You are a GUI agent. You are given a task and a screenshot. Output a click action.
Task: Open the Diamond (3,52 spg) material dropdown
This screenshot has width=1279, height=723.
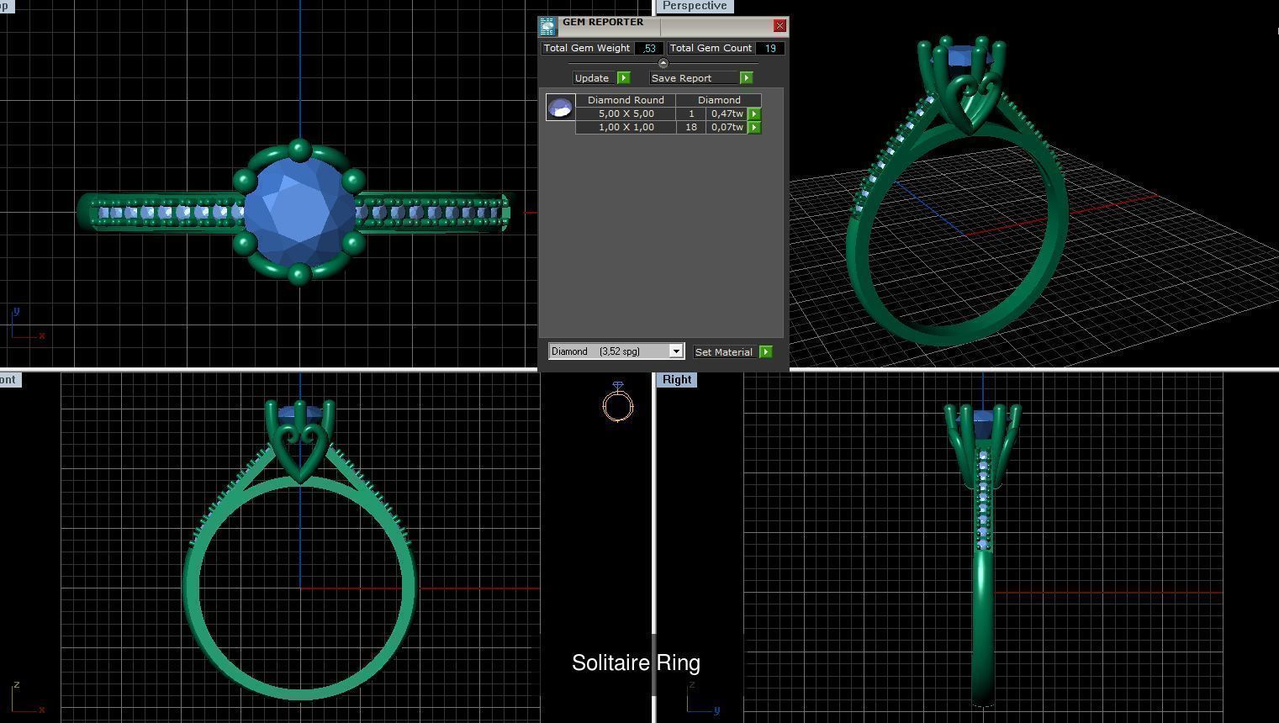[675, 351]
